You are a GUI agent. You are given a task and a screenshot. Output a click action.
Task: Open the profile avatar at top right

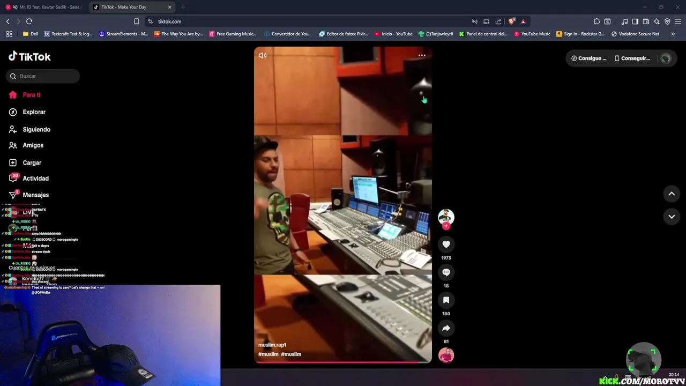pos(666,58)
